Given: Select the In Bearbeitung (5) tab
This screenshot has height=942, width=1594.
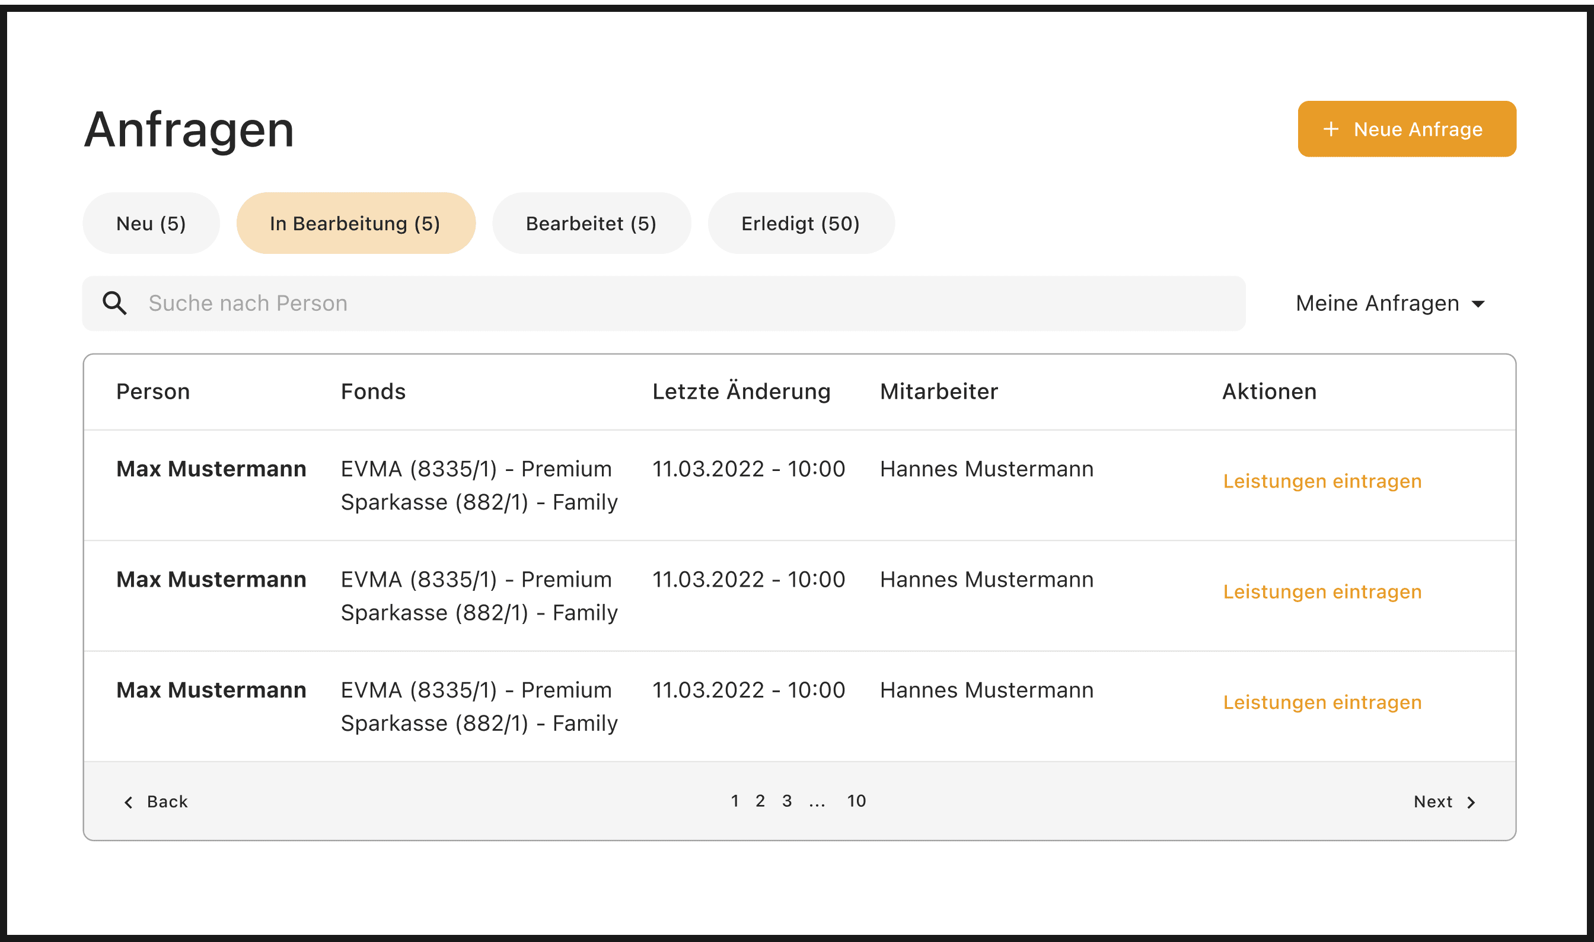Looking at the screenshot, I should click(355, 224).
